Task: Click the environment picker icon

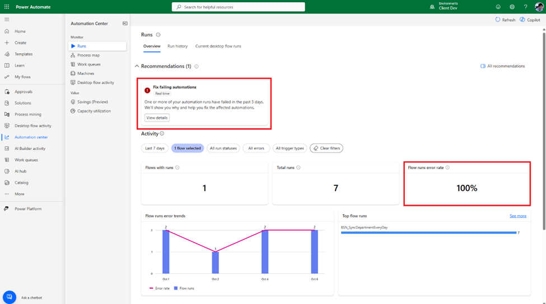Action: tap(432, 7)
